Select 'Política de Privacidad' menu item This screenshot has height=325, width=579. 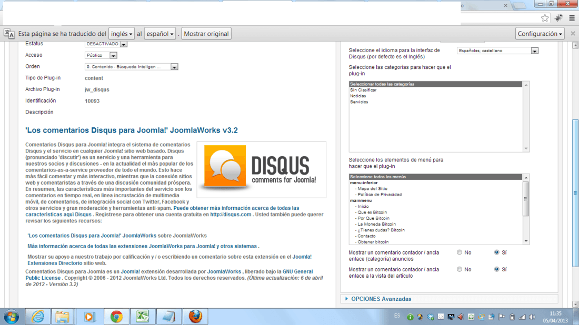(379, 195)
